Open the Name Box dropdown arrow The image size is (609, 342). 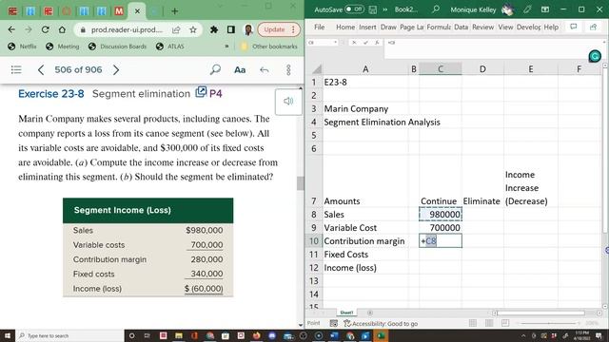click(335, 42)
